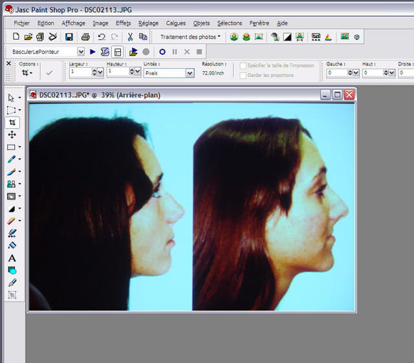Click the Largeur input field
Image resolution: width=414 pixels, height=363 pixels.
point(80,72)
